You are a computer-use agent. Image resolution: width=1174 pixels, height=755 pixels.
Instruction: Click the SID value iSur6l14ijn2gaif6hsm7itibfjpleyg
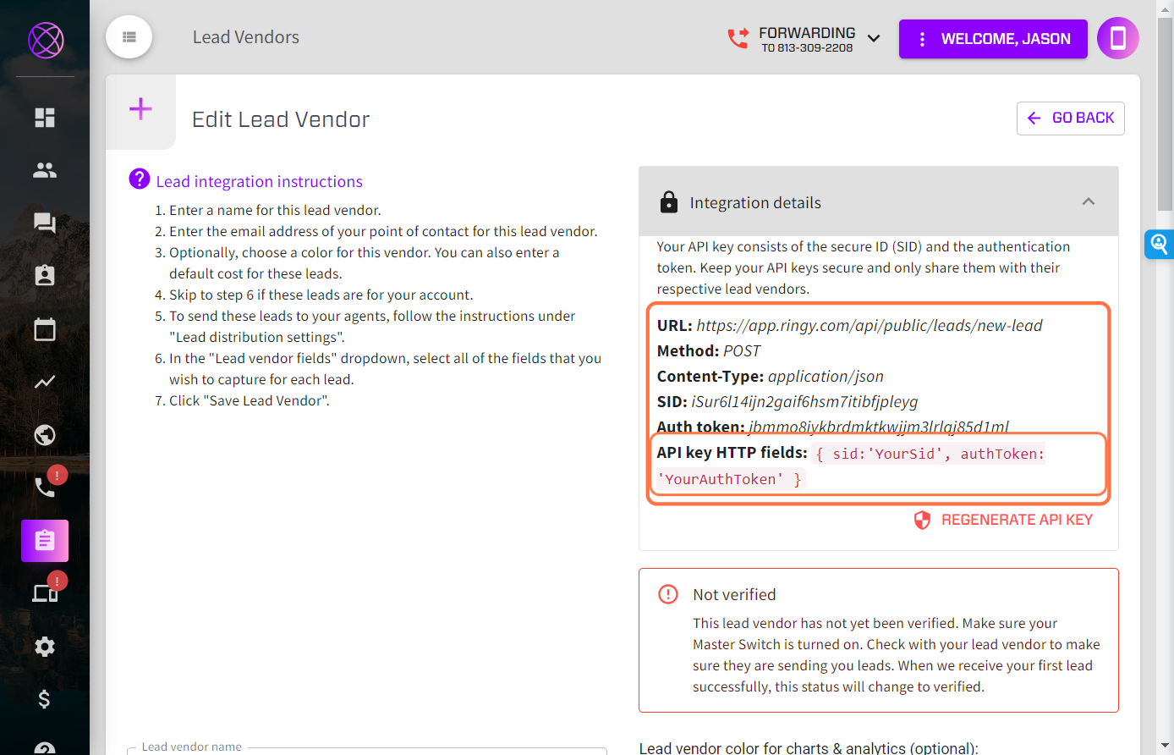coord(804,402)
